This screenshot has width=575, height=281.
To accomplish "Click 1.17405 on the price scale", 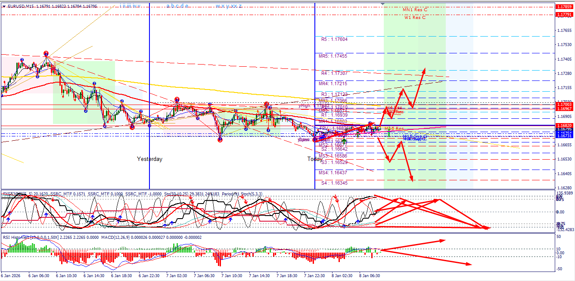I will click(x=564, y=59).
